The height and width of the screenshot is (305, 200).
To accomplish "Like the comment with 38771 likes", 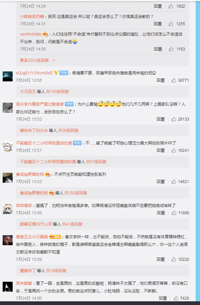I will coord(174,80).
